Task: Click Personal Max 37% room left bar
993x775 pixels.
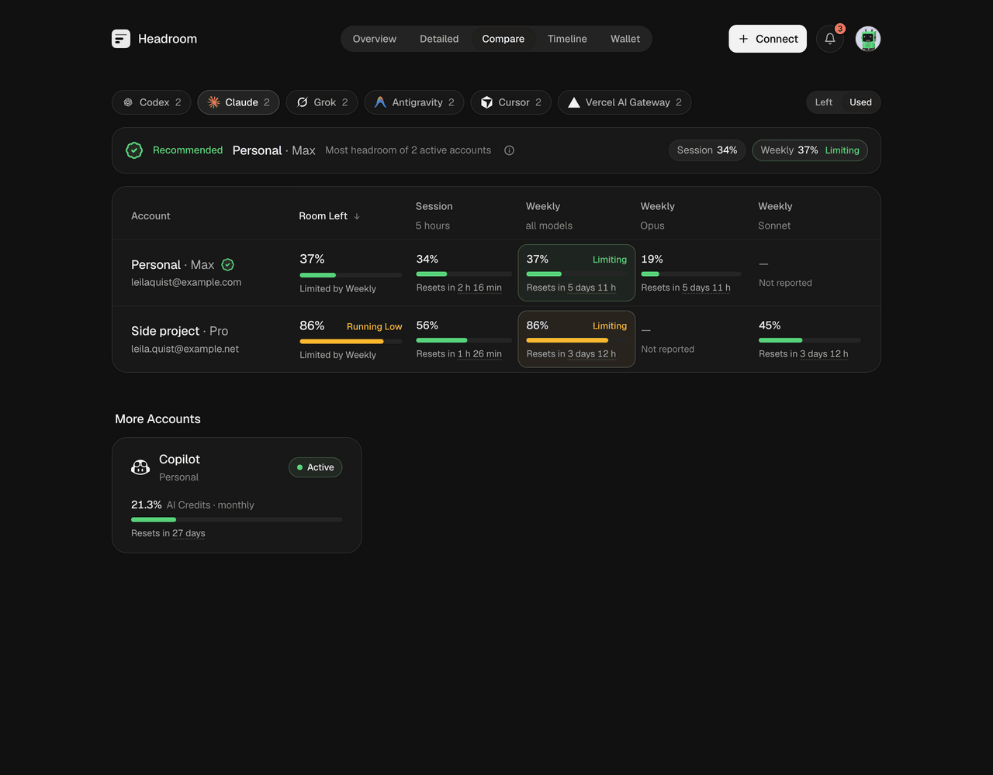Action: tap(351, 275)
